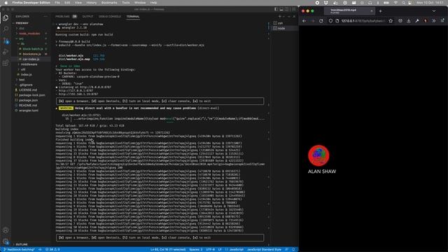Image resolution: width=448 pixels, height=252 pixels.
Task: Open the Manage gear in the activity bar
Action: 6,241
